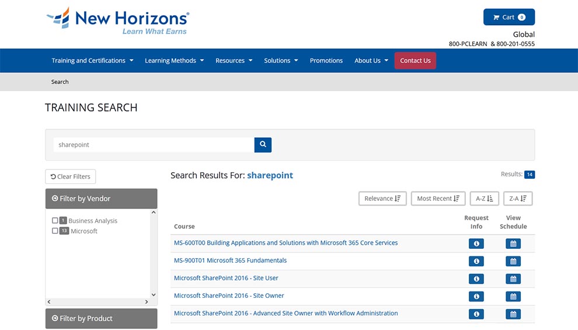Request info for Advanced Site Owner course
The image size is (578, 330).
(476, 314)
